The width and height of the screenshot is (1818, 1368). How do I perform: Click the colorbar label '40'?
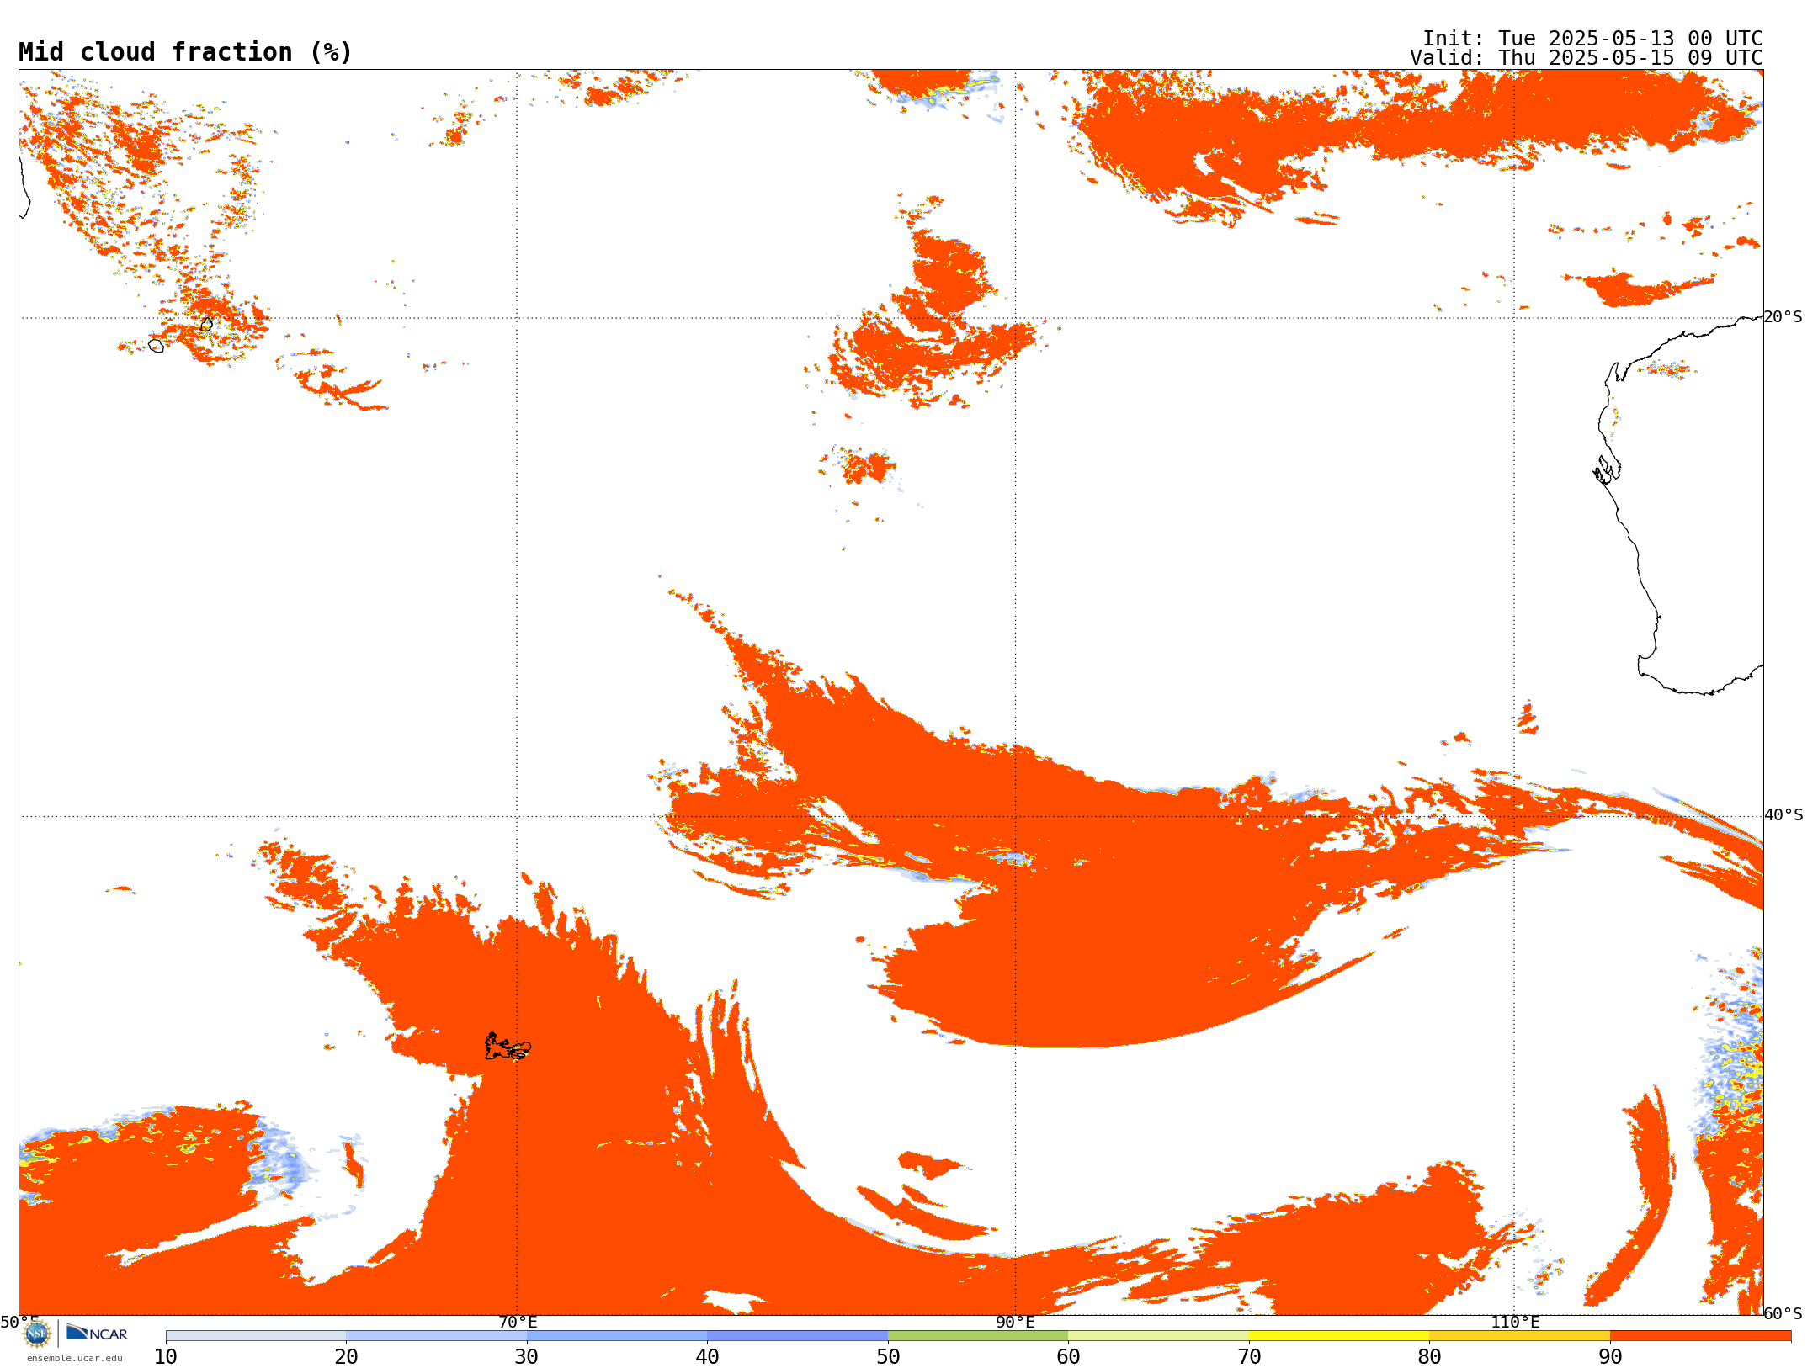pos(707,1357)
